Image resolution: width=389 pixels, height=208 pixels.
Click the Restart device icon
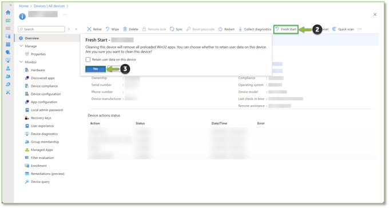pyautogui.click(x=220, y=29)
